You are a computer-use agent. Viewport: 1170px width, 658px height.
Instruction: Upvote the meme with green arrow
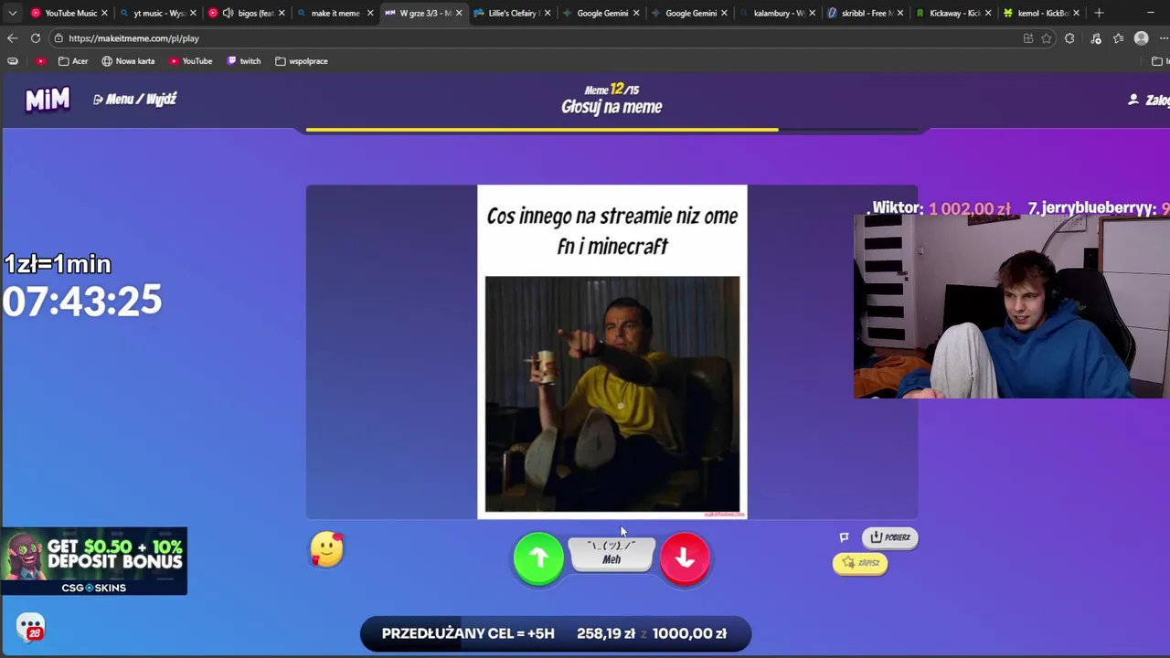point(538,557)
